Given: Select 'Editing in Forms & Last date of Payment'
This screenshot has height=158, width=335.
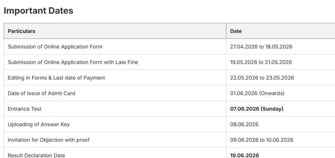Looking at the screenshot, I should (x=56, y=78).
